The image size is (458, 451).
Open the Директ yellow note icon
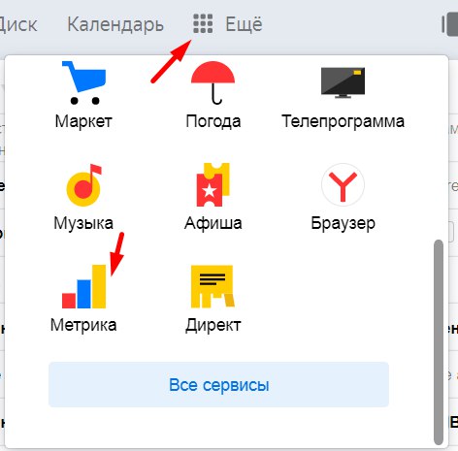point(213,286)
